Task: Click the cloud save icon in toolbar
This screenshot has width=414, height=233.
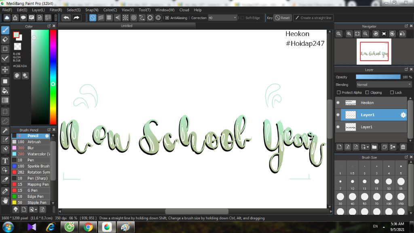Action: pos(7,18)
